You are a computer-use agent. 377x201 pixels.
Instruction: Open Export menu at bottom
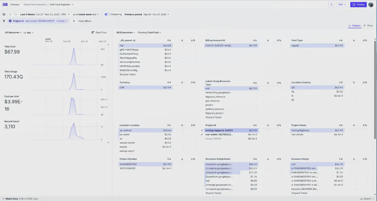coord(367,198)
